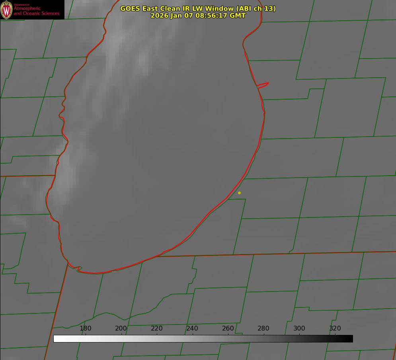The height and width of the screenshot is (360, 396).
Task: Click the white end of the colorbar
Action: (x=56, y=338)
